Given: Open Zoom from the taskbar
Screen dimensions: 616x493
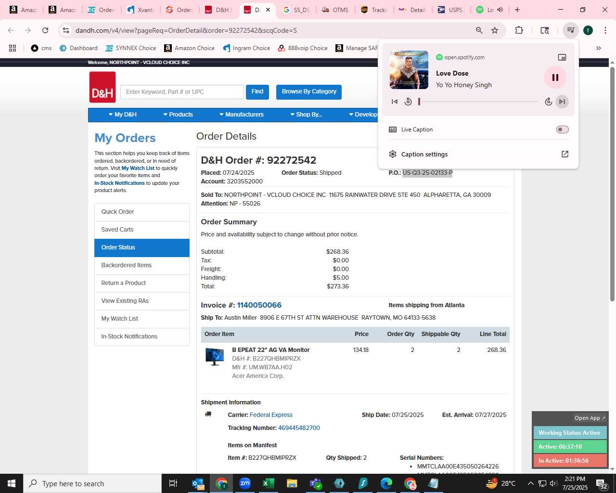Looking at the screenshot, I should pyautogui.click(x=245, y=483).
